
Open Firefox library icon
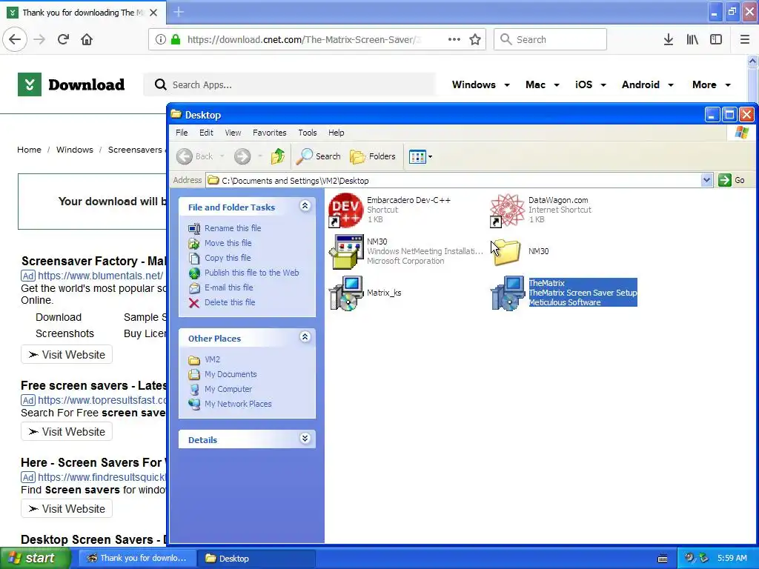(x=692, y=40)
